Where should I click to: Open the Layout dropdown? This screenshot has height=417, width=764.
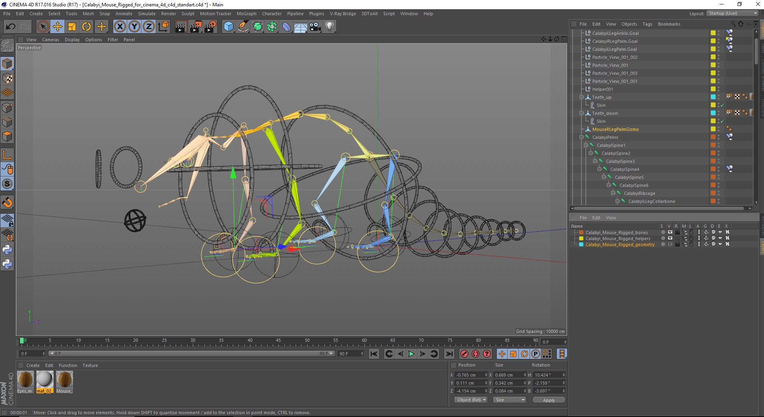pyautogui.click(x=732, y=13)
